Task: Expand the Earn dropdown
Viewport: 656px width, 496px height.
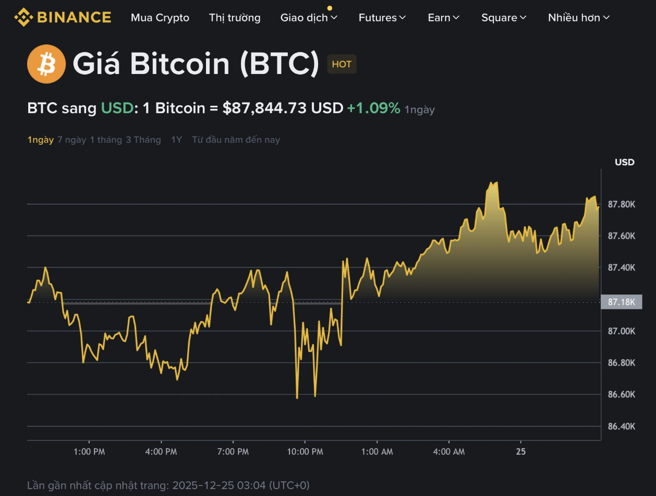Action: click(443, 18)
